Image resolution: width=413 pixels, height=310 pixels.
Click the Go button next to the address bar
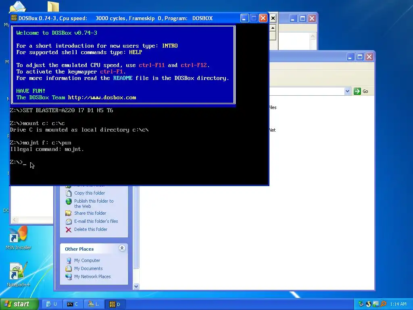[361, 91]
